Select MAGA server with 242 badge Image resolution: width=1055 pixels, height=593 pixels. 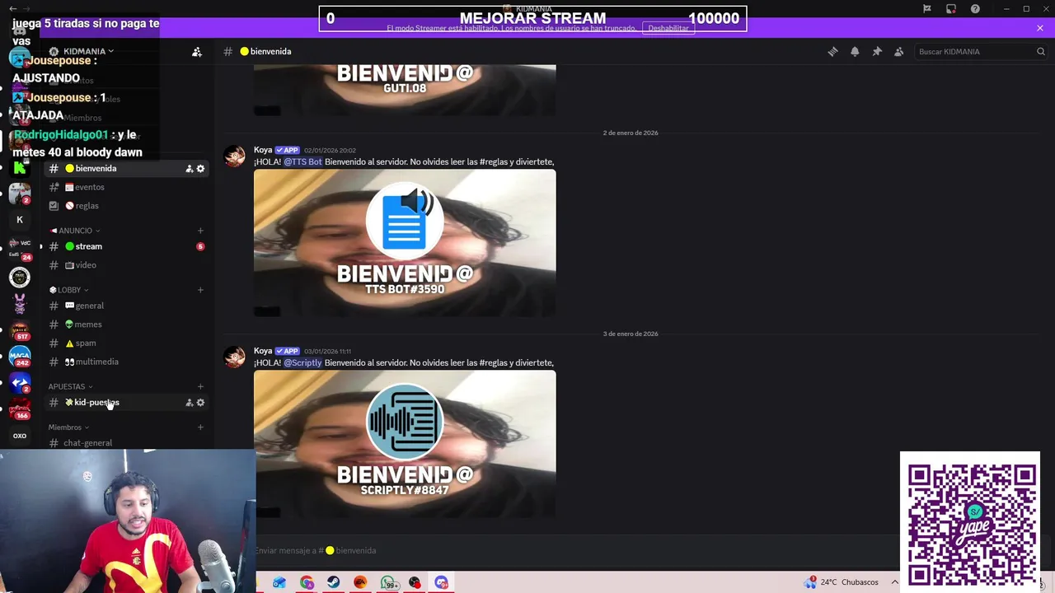click(x=20, y=356)
